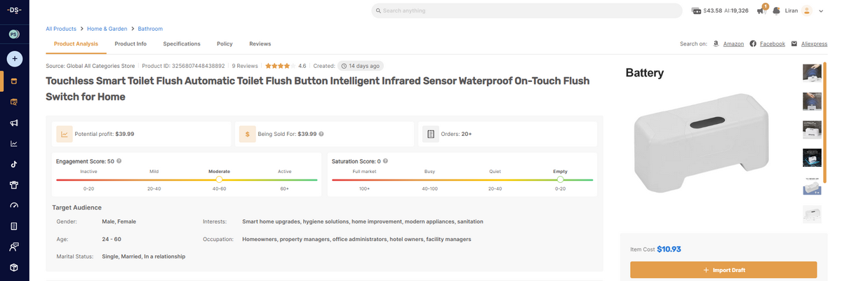Open the t-shirt icon in sidebar

click(x=14, y=185)
